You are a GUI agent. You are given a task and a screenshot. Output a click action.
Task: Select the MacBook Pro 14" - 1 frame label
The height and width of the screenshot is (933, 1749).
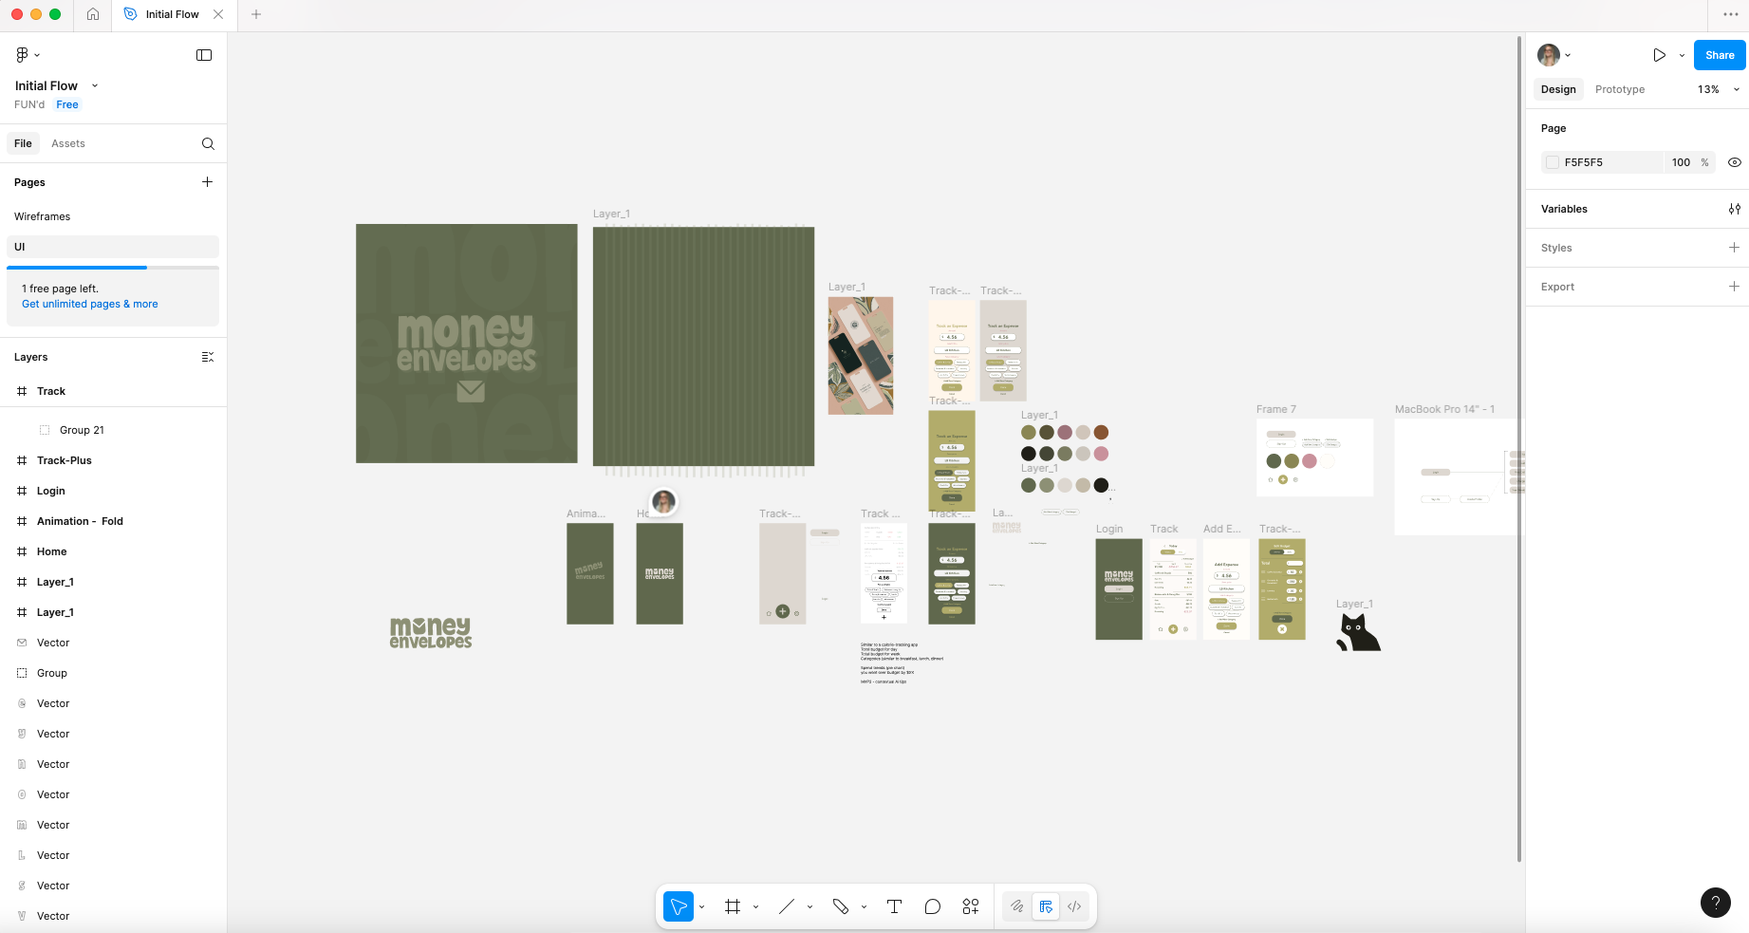click(1444, 409)
